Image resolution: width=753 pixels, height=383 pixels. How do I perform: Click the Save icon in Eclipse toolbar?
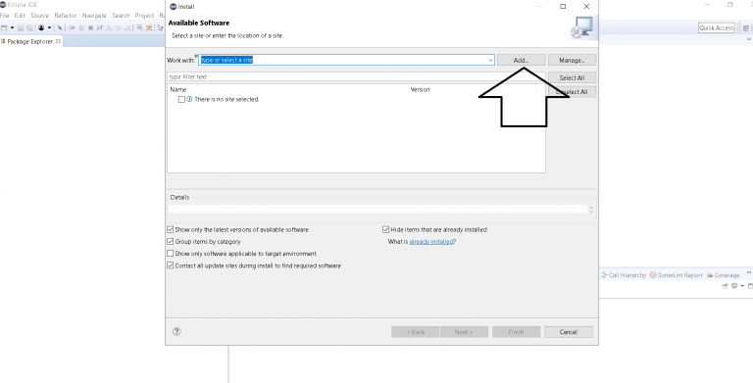coord(21,27)
